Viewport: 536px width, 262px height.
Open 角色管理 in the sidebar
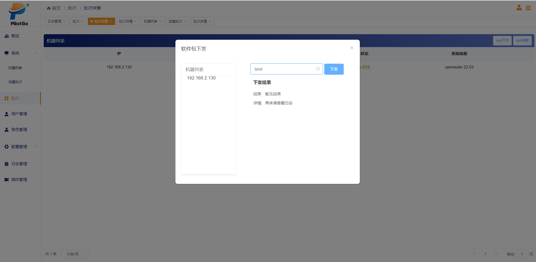[19, 130]
